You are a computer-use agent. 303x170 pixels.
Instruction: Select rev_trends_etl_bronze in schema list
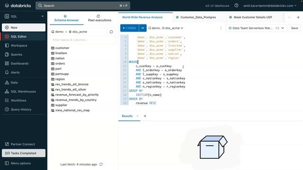pos(70,85)
